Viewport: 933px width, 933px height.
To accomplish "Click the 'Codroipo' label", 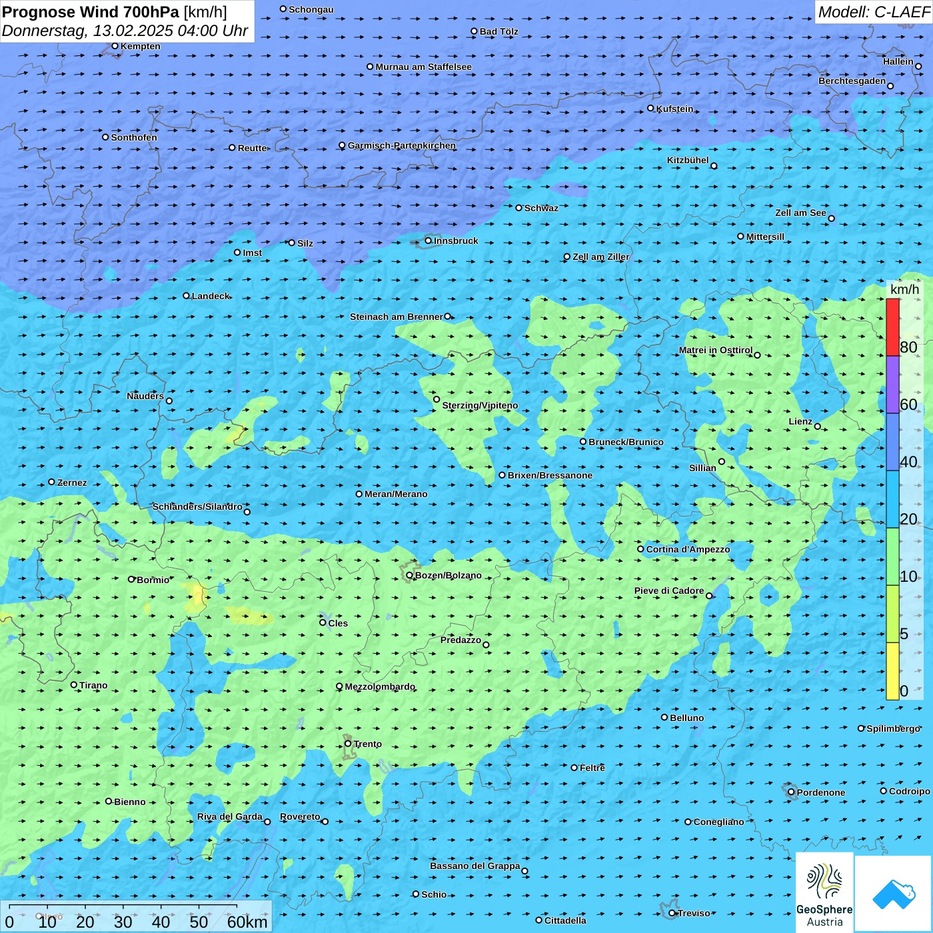I will point(910,791).
